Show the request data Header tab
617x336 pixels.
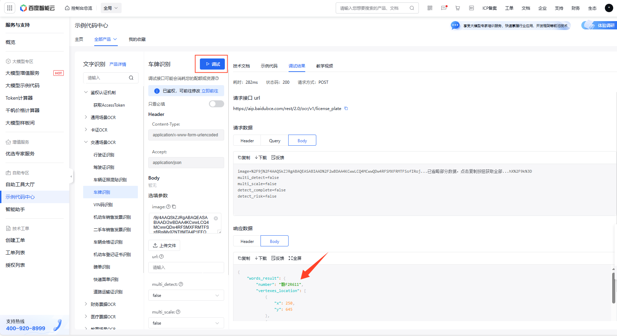point(247,140)
